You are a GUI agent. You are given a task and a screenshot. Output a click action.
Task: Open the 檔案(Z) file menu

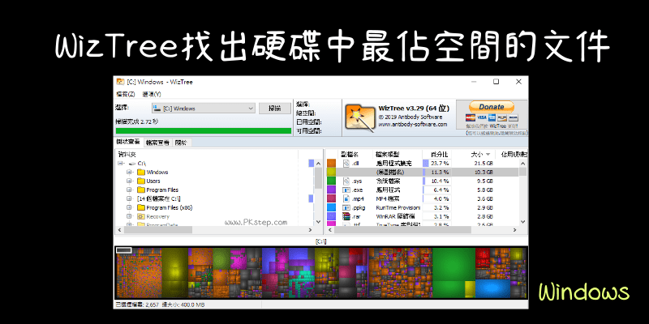(126, 94)
